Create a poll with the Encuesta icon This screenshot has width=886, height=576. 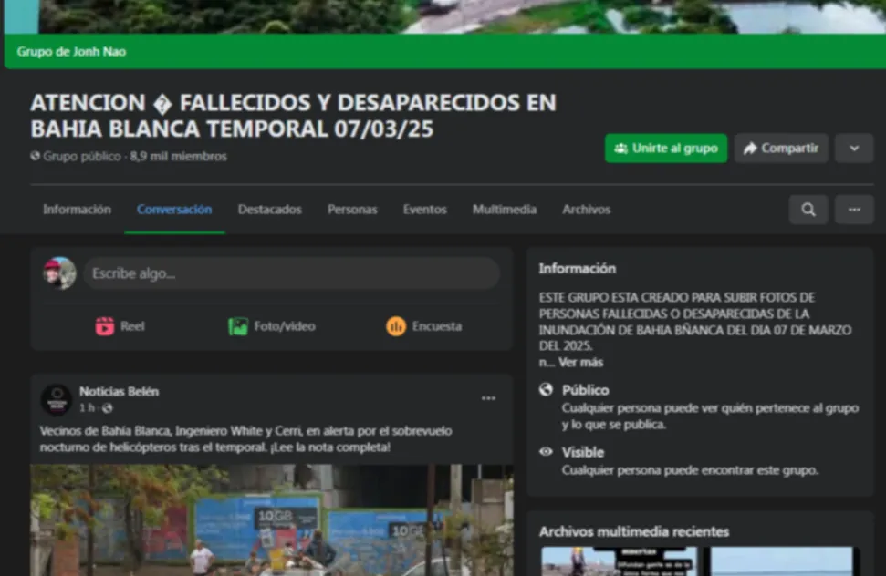click(x=396, y=325)
